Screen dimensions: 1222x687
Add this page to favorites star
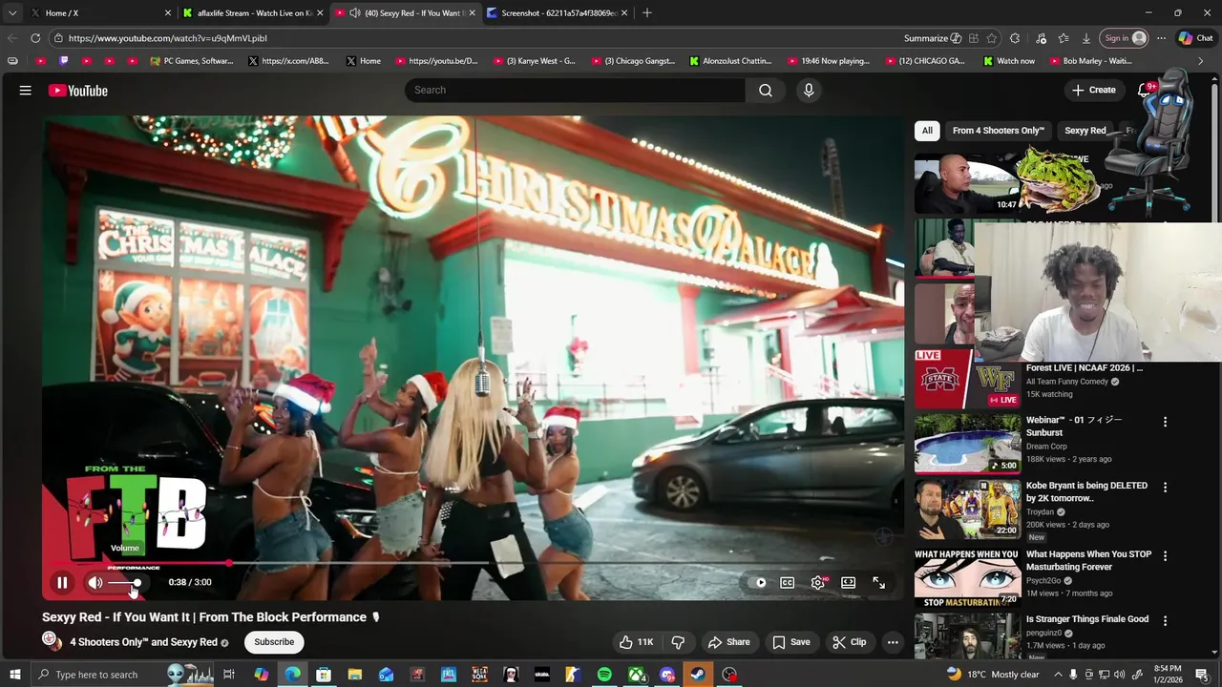[x=992, y=38]
